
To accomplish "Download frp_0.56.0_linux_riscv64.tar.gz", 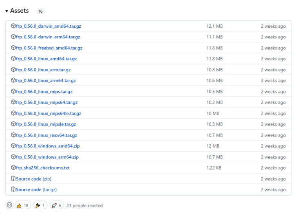I will tap(46, 135).
